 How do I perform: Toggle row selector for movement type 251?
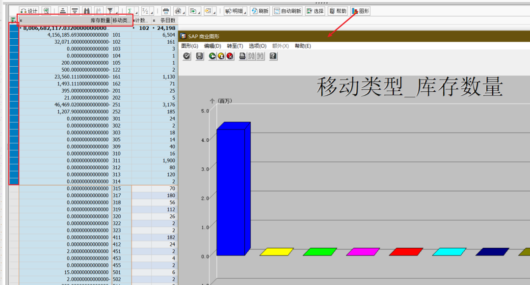(x=14, y=104)
